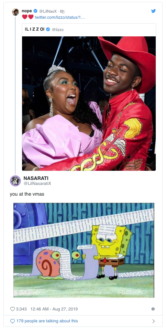
Task: Click the 3,043 likes count
Action: tap(21, 309)
